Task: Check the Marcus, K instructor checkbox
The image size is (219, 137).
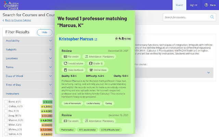Action: [6, 120]
